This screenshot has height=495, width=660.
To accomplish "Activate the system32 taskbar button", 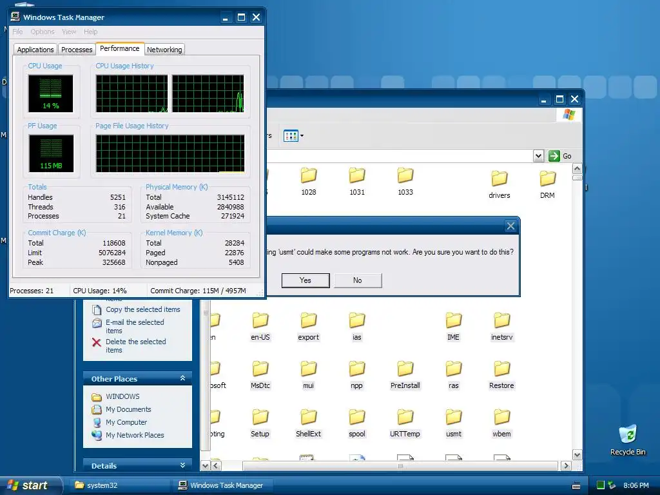I will pyautogui.click(x=120, y=485).
